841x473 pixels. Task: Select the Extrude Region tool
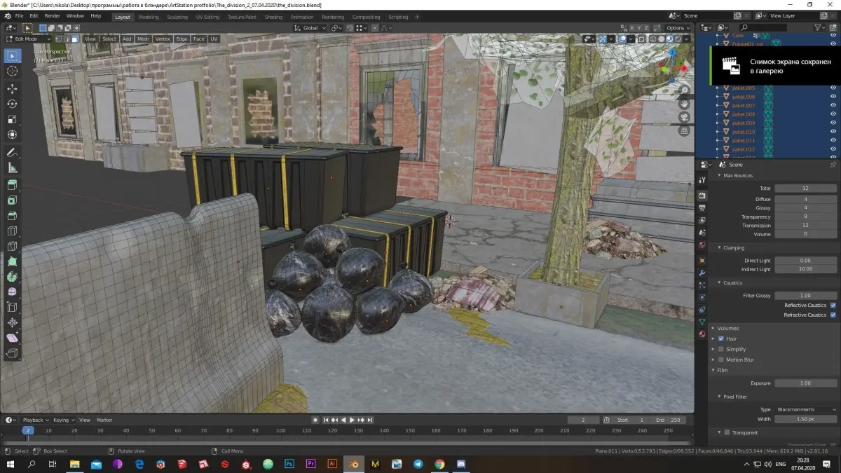[x=13, y=186]
